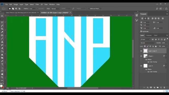Open the Opacity slider arrow
The height and width of the screenshot is (95, 169).
(167, 43)
